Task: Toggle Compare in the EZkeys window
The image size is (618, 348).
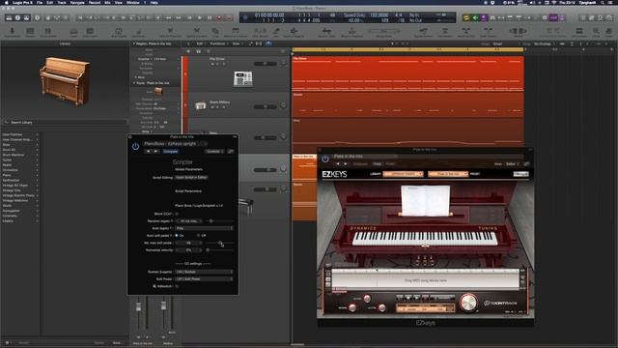Action: [x=360, y=163]
